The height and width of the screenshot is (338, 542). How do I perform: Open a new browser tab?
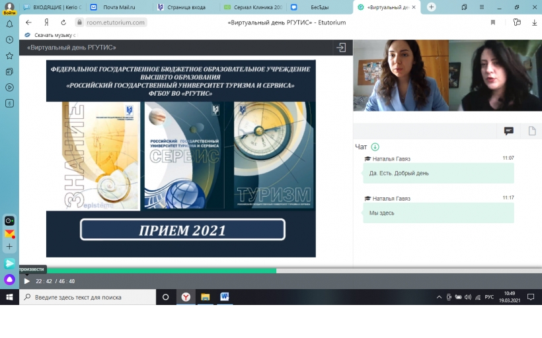coord(432,7)
